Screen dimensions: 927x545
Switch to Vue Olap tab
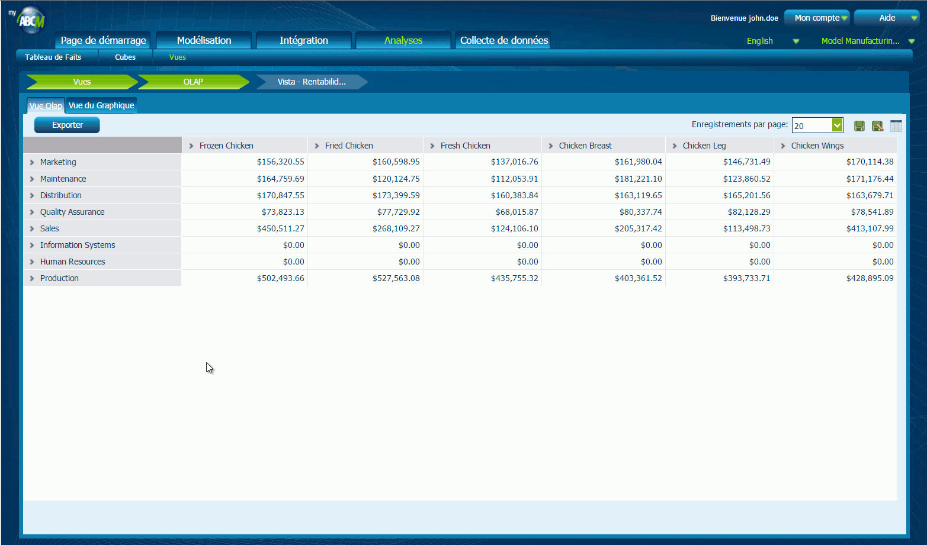[46, 105]
